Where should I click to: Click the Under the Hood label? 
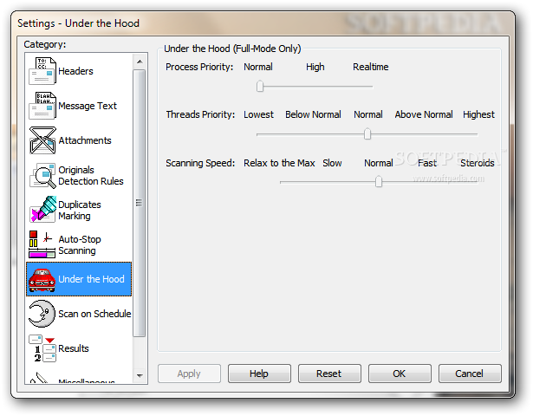91,279
